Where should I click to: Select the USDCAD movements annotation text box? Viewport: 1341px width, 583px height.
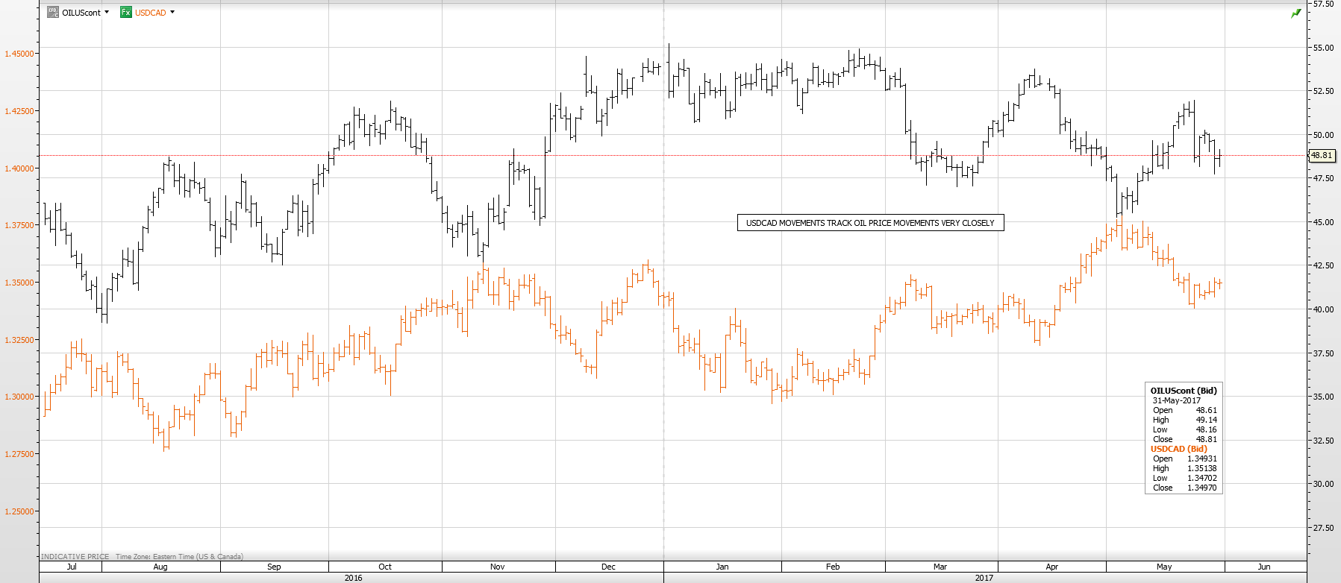(870, 223)
